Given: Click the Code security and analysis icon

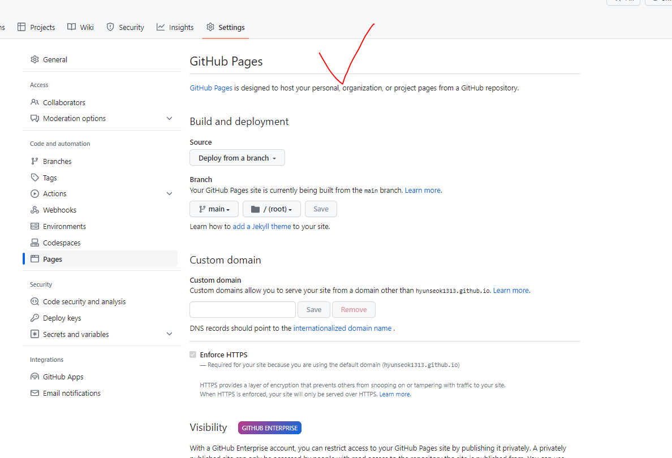Looking at the screenshot, I should pyautogui.click(x=35, y=301).
